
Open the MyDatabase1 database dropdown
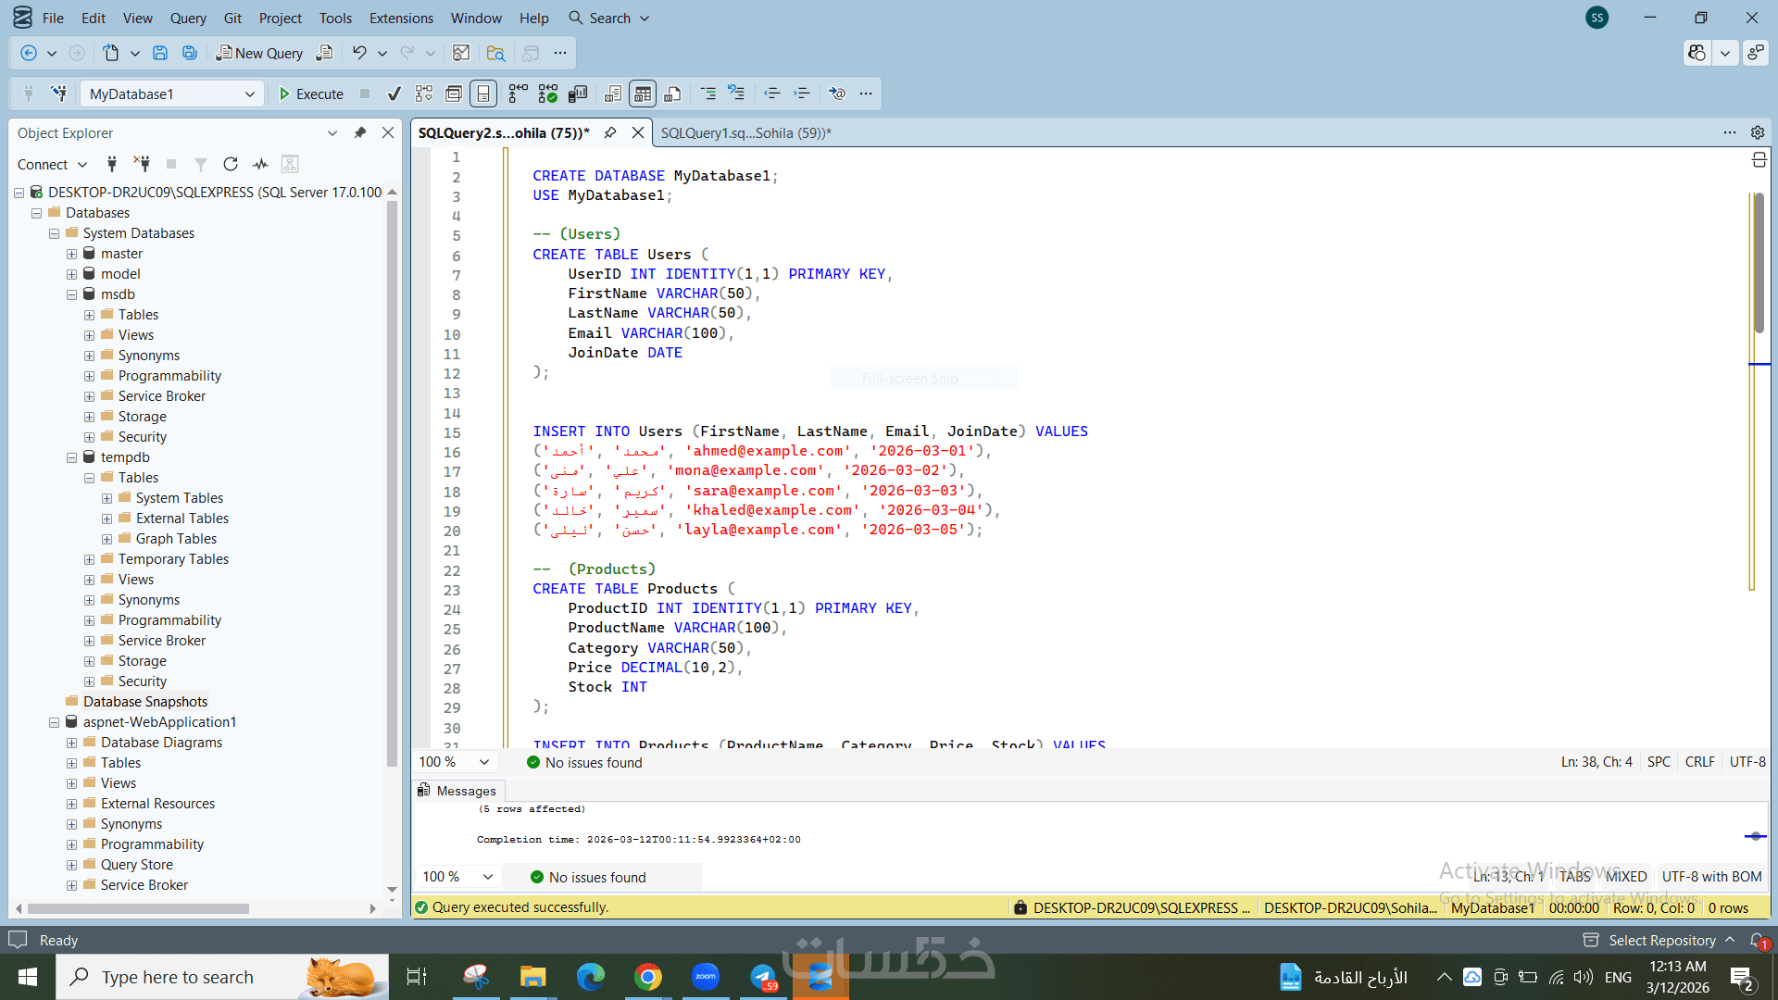[x=249, y=94]
